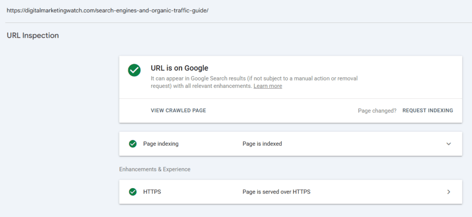This screenshot has width=472, height=217.
Task: Click the 'Enhancements & Experience' section label
Action: tap(155, 169)
